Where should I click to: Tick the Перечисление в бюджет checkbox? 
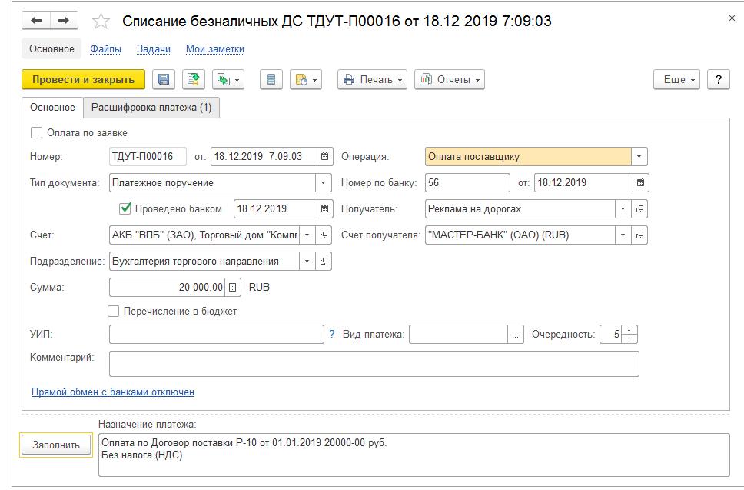pos(114,312)
